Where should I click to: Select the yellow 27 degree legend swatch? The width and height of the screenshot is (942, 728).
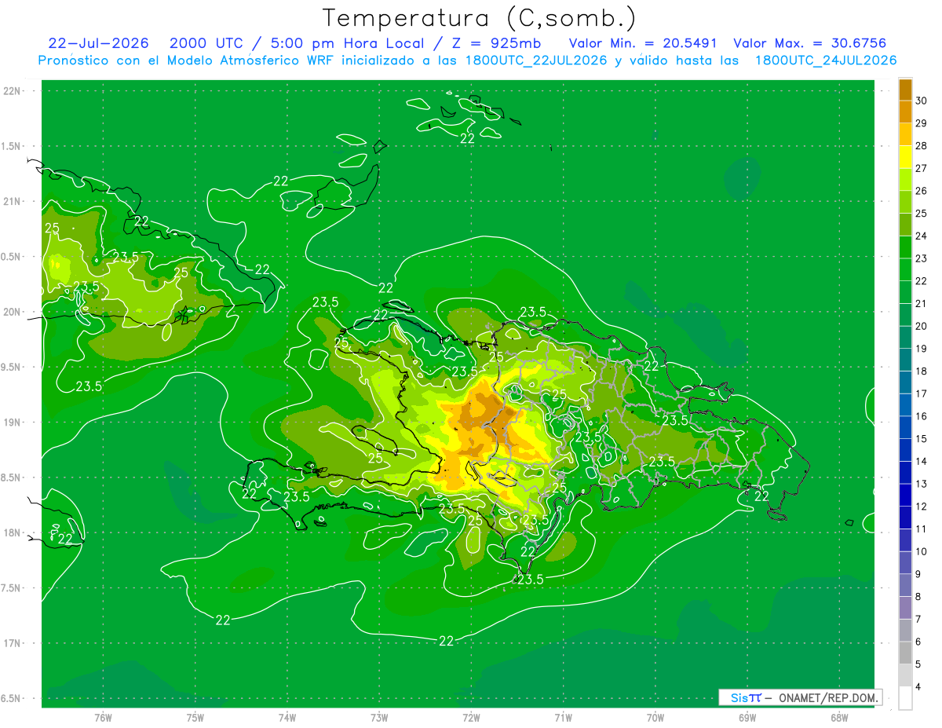coord(905,157)
